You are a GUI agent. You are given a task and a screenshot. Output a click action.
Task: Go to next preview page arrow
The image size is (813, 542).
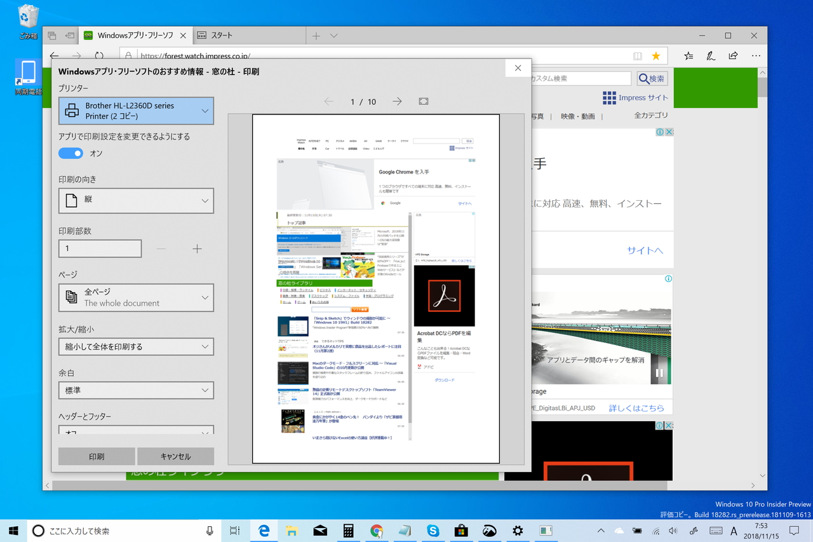(397, 102)
